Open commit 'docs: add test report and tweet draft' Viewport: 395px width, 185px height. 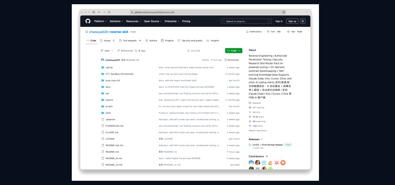[178, 80]
